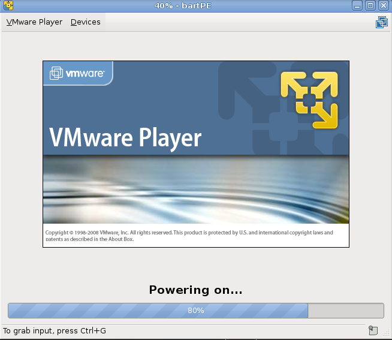Click the 80% progress bar

[195, 311]
